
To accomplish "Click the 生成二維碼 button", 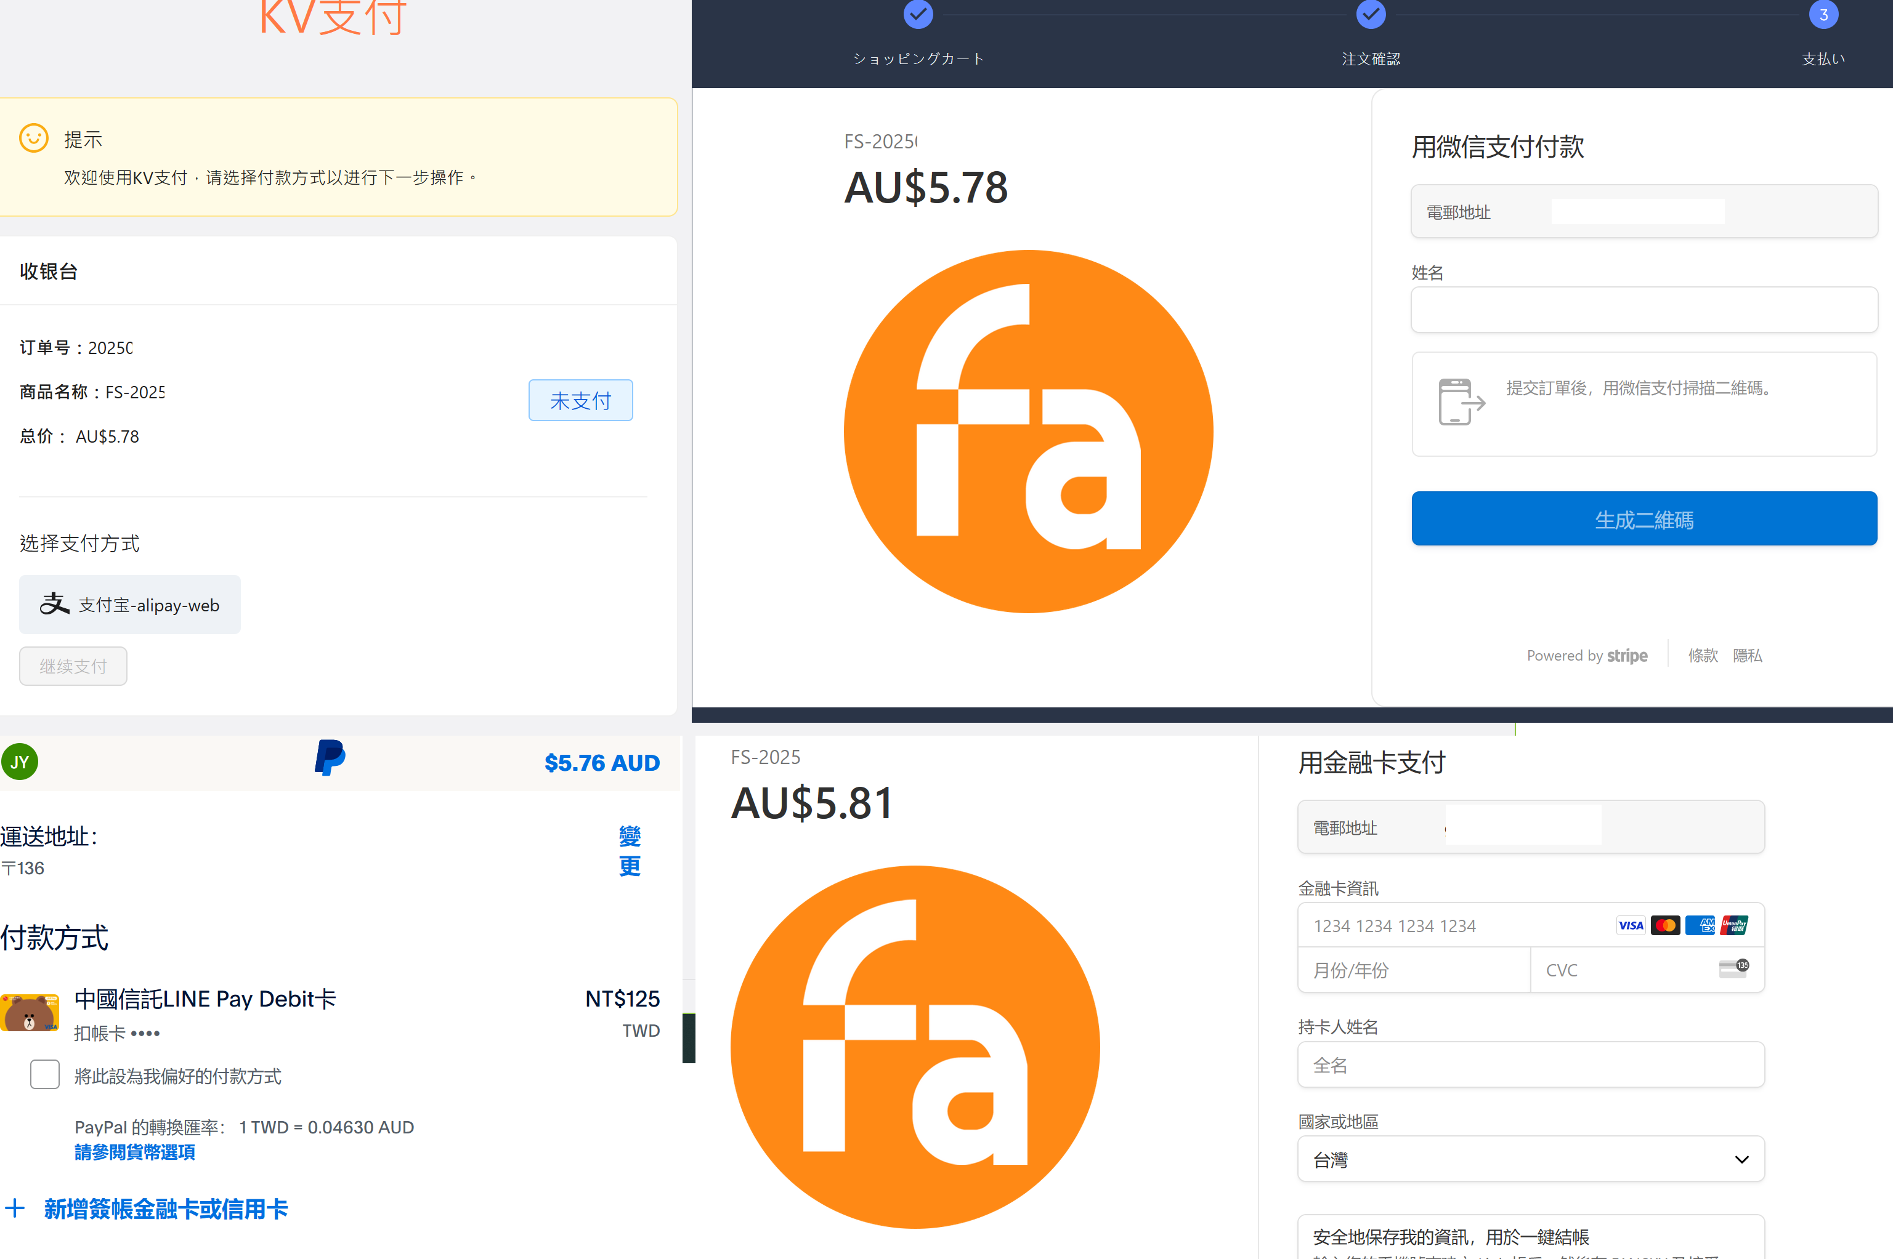I will pos(1644,519).
